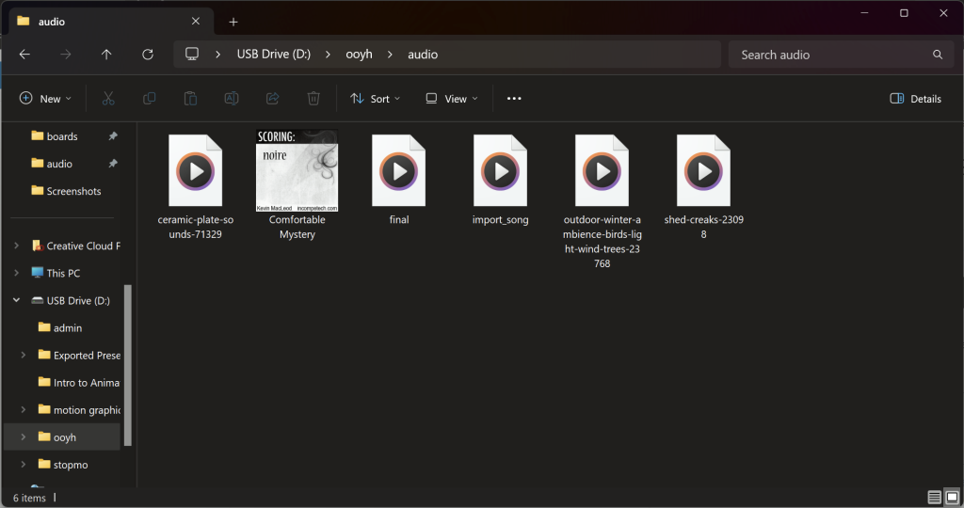Screen dimensions: 964x508
Task: Select the final audio file
Action: click(399, 180)
